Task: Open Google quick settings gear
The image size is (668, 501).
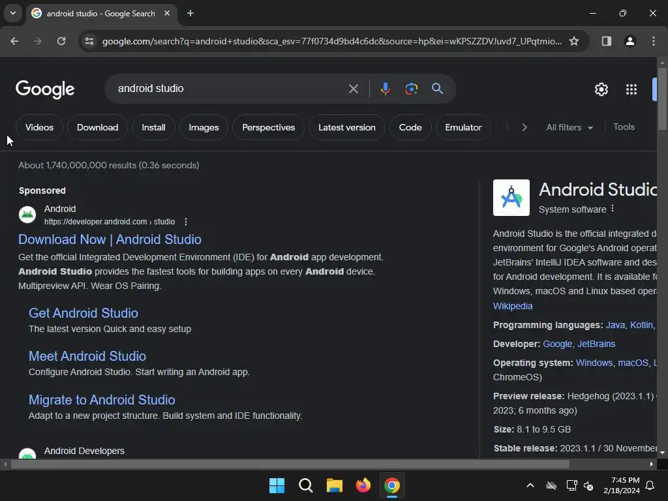Action: coord(601,89)
